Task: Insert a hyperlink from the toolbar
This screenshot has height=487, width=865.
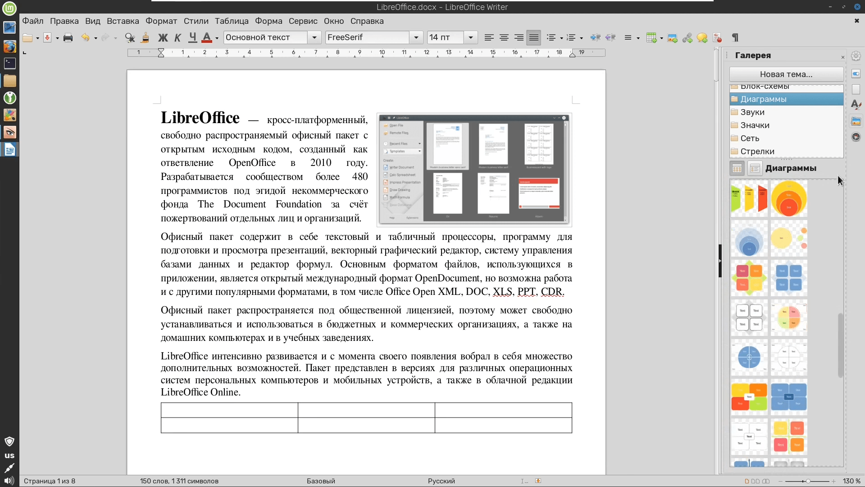Action: [687, 38]
